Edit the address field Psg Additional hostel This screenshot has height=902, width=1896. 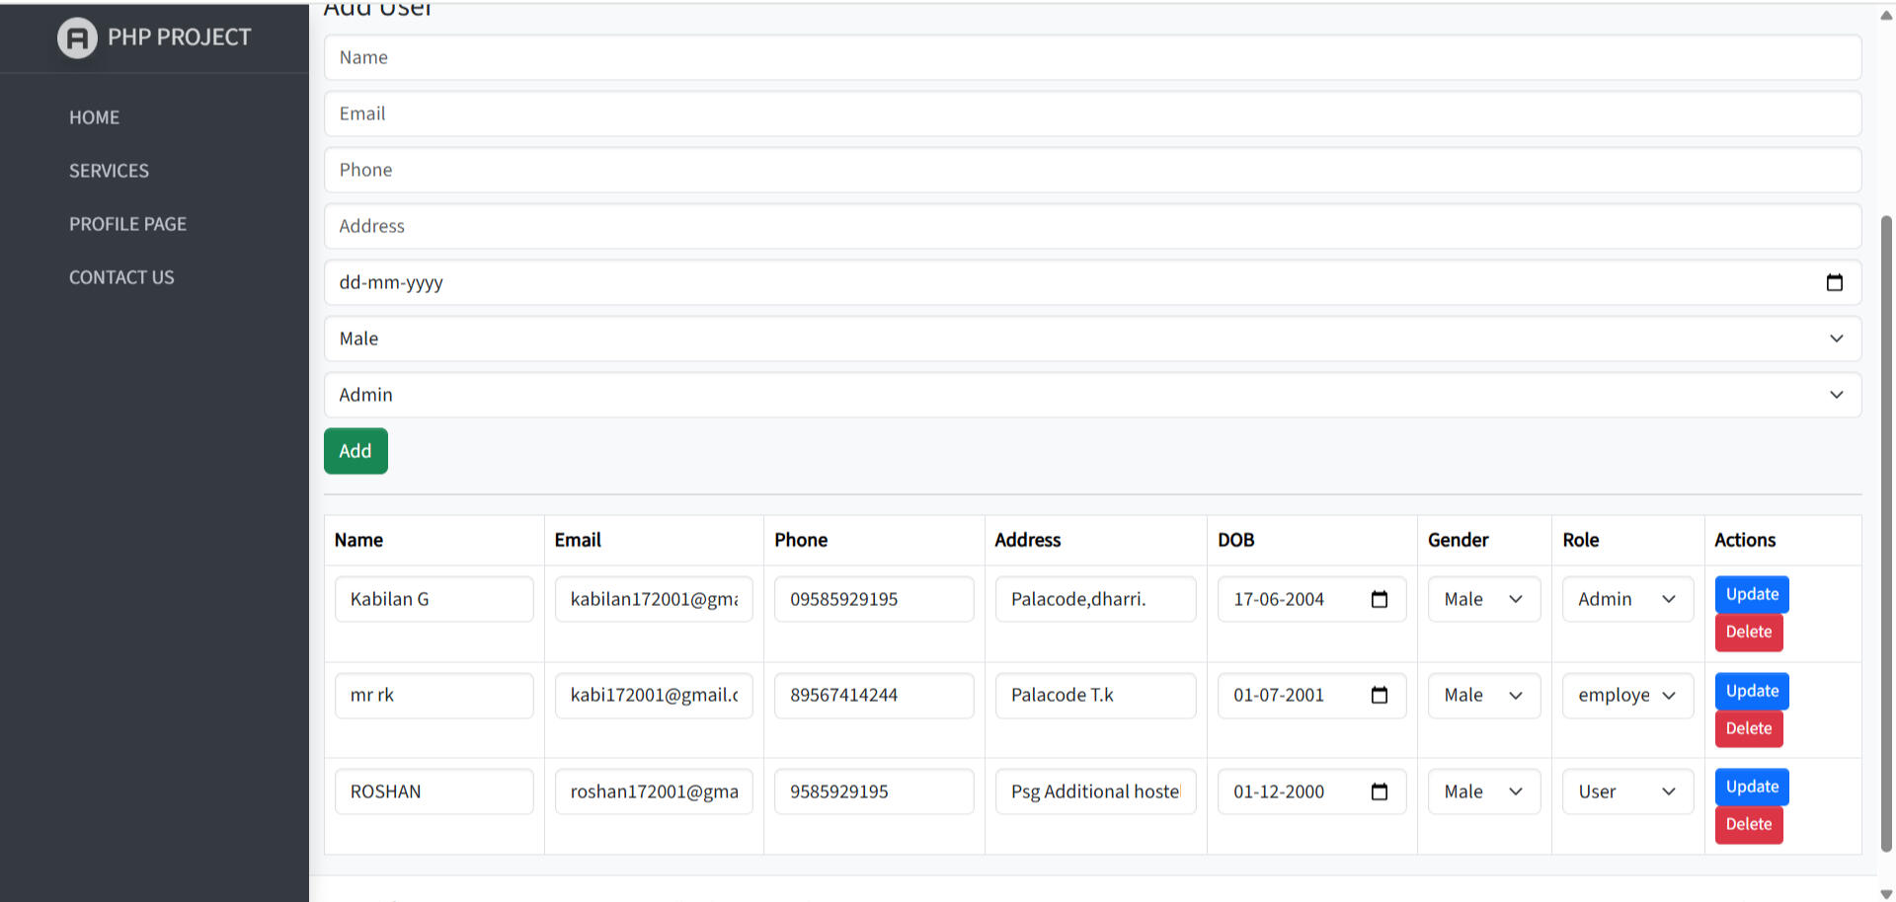point(1096,791)
